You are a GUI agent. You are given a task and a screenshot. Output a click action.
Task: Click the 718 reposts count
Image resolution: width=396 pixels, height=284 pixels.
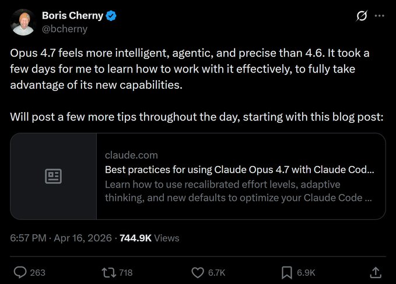(126, 273)
